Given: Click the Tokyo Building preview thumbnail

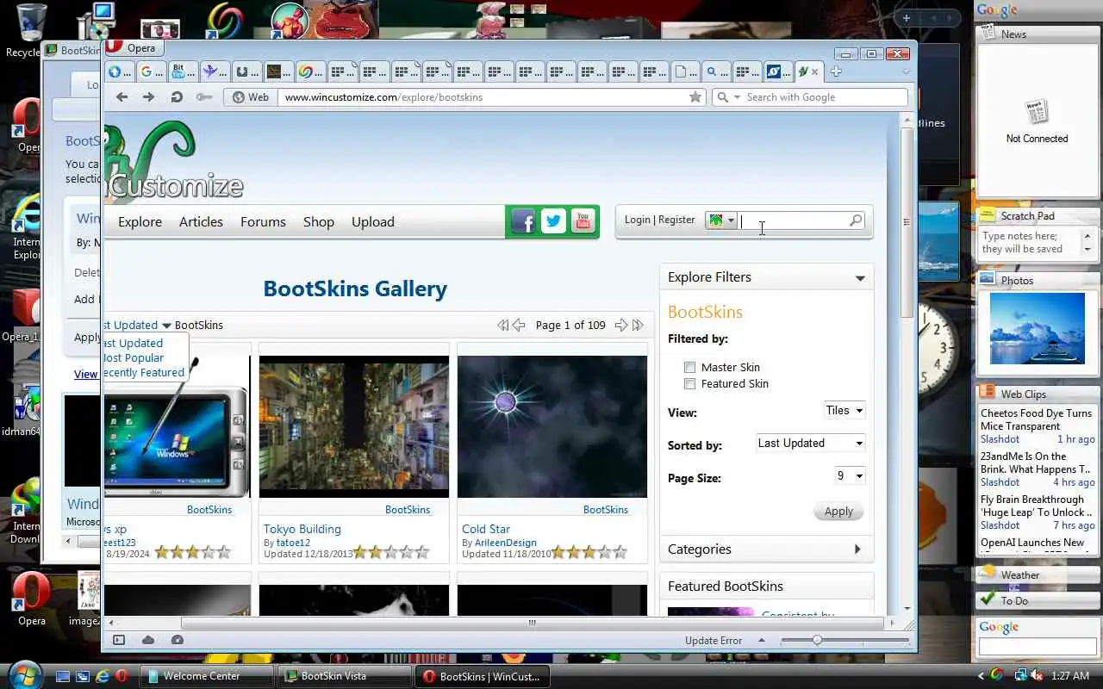Looking at the screenshot, I should (x=354, y=426).
